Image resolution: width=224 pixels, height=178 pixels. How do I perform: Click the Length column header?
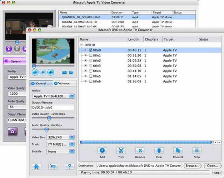point(135,39)
